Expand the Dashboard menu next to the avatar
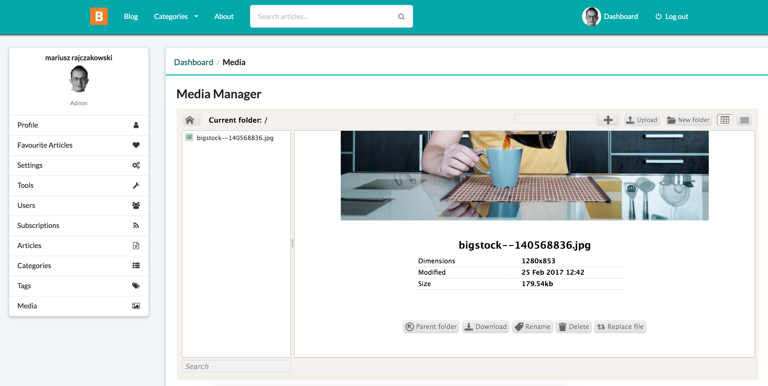This screenshot has height=386, width=768. pos(621,16)
